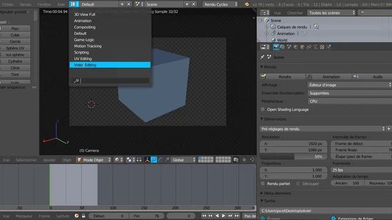Click the Animation render button

click(328, 76)
